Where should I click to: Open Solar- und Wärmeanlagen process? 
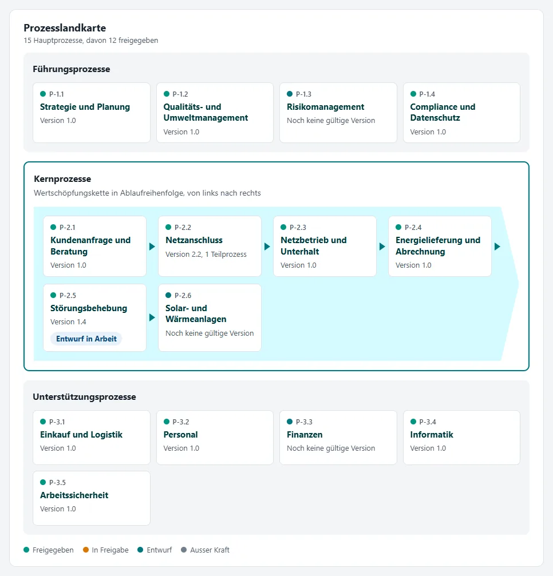[210, 318]
